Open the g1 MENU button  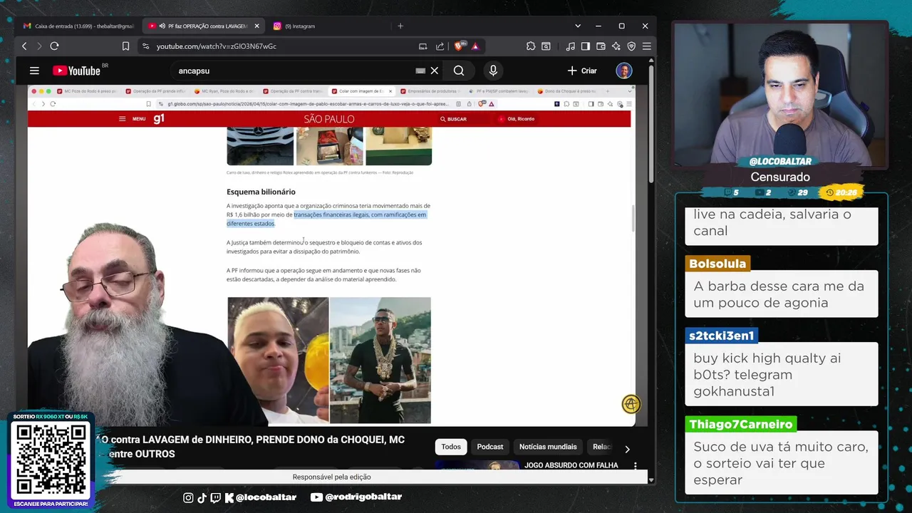[x=133, y=119]
